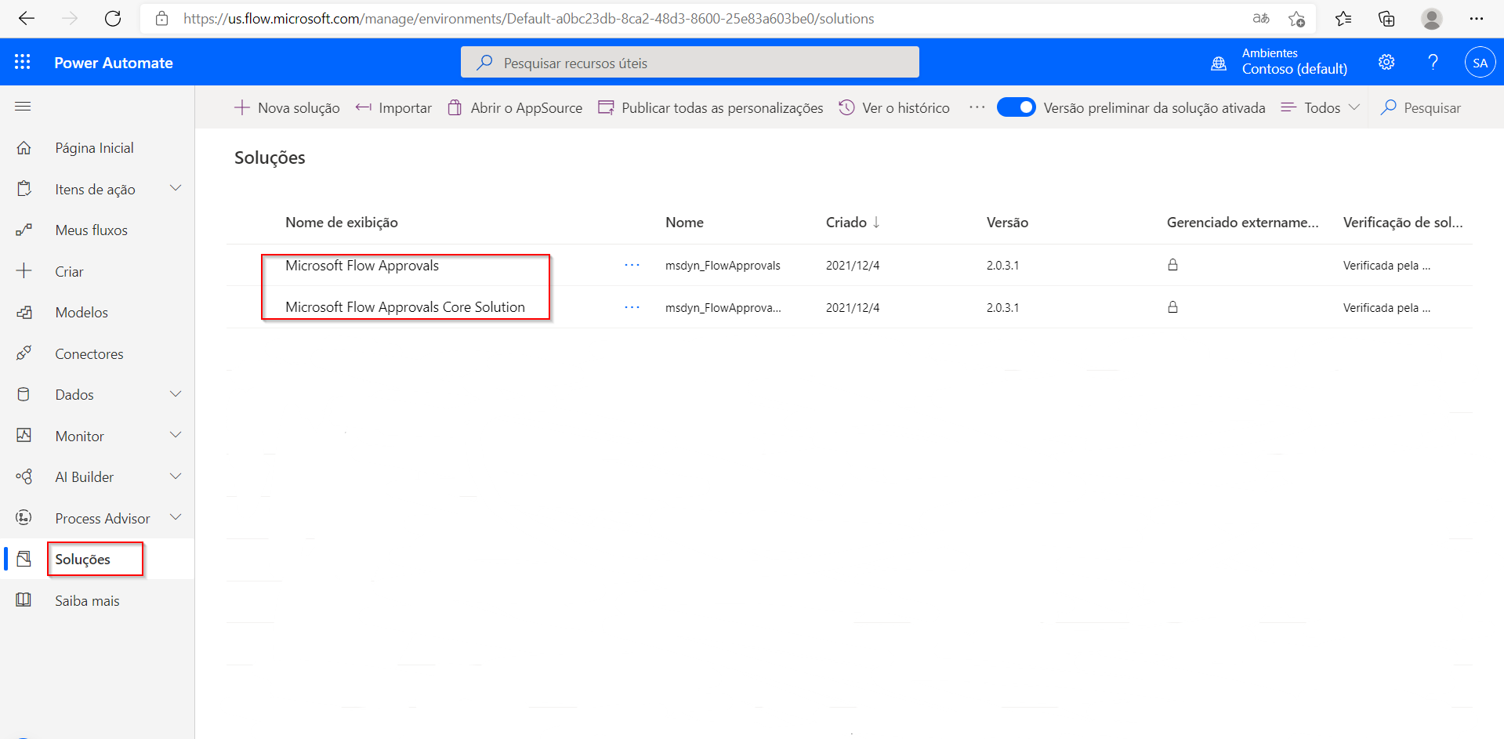Click Publicar todas as personalizações
This screenshot has height=739, width=1504.
point(710,107)
